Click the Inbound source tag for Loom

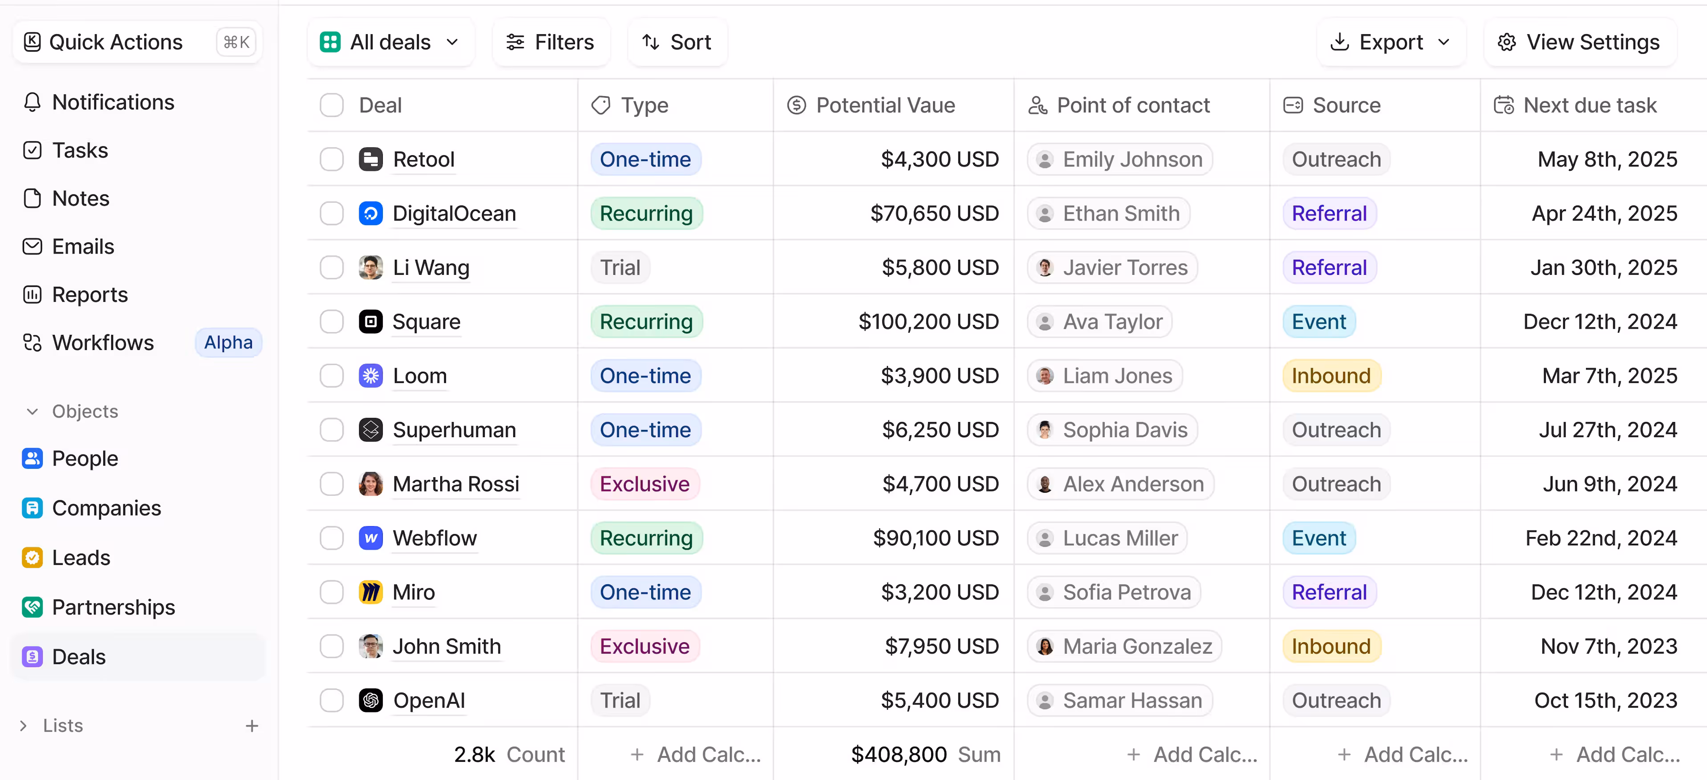(1330, 375)
